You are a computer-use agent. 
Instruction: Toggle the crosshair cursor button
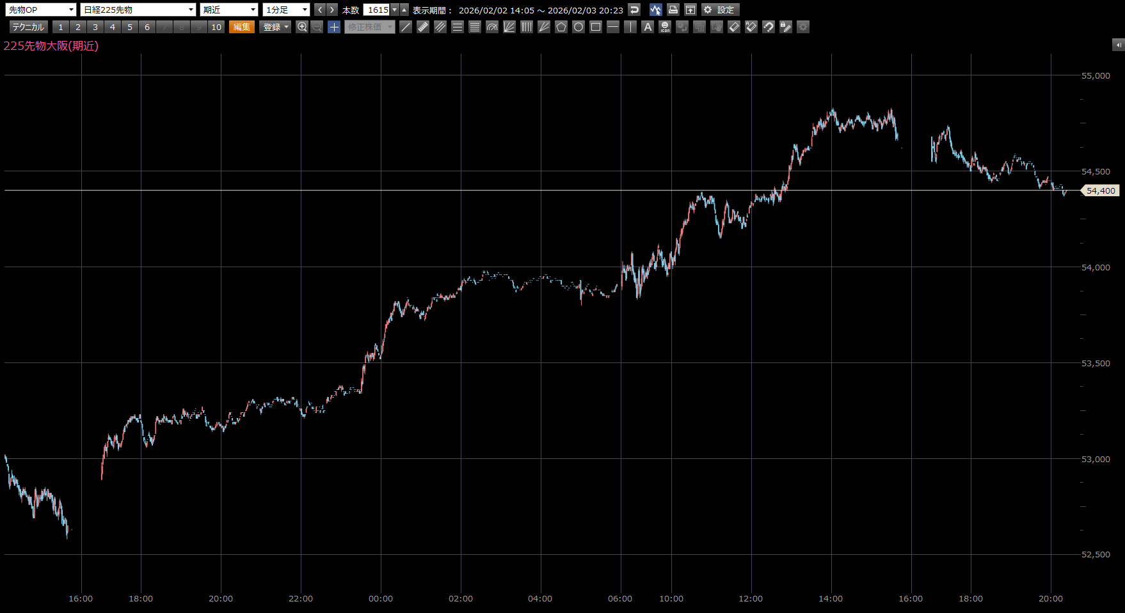point(334,27)
